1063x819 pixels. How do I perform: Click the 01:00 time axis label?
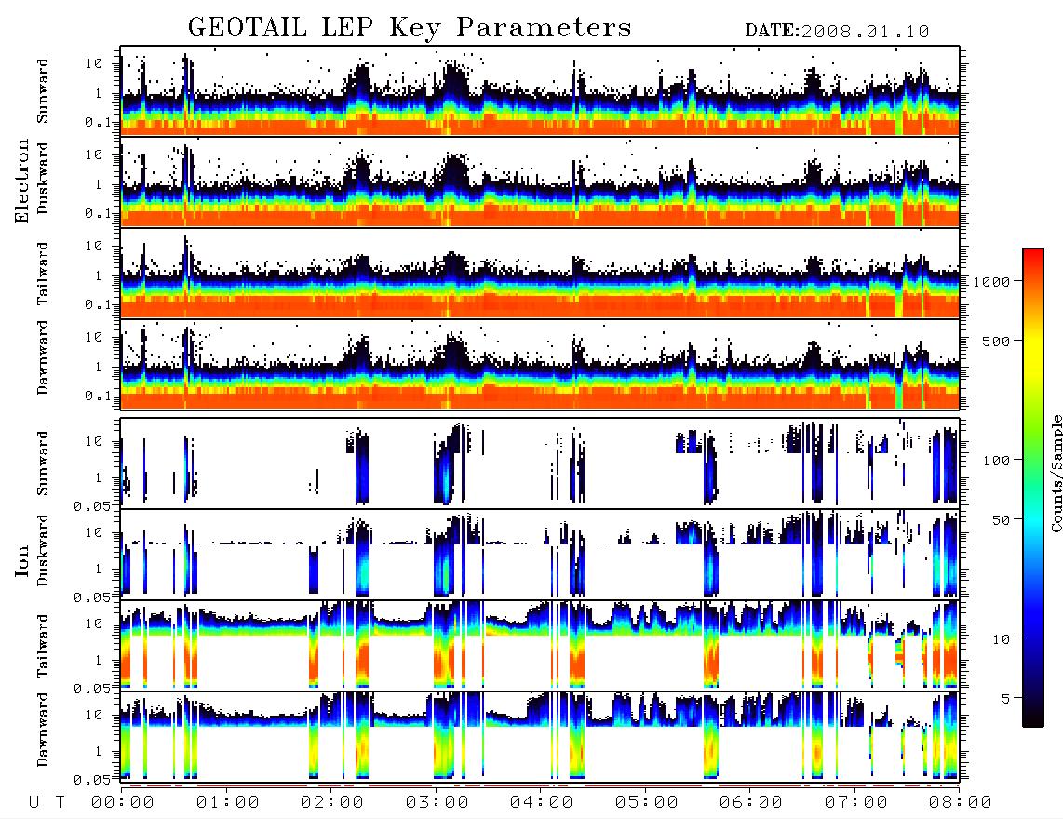click(228, 803)
